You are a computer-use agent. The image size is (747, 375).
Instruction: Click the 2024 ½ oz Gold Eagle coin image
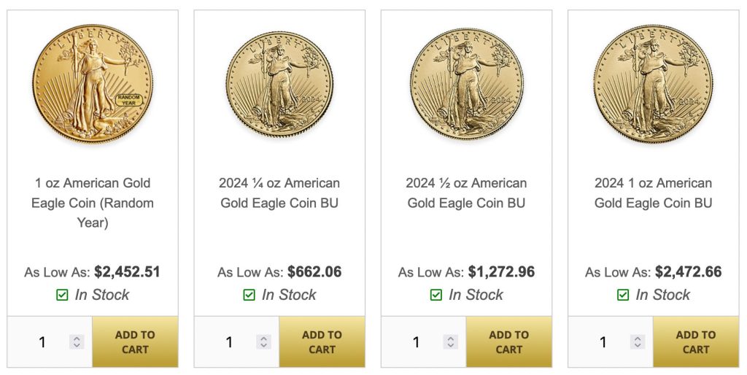pos(466,83)
